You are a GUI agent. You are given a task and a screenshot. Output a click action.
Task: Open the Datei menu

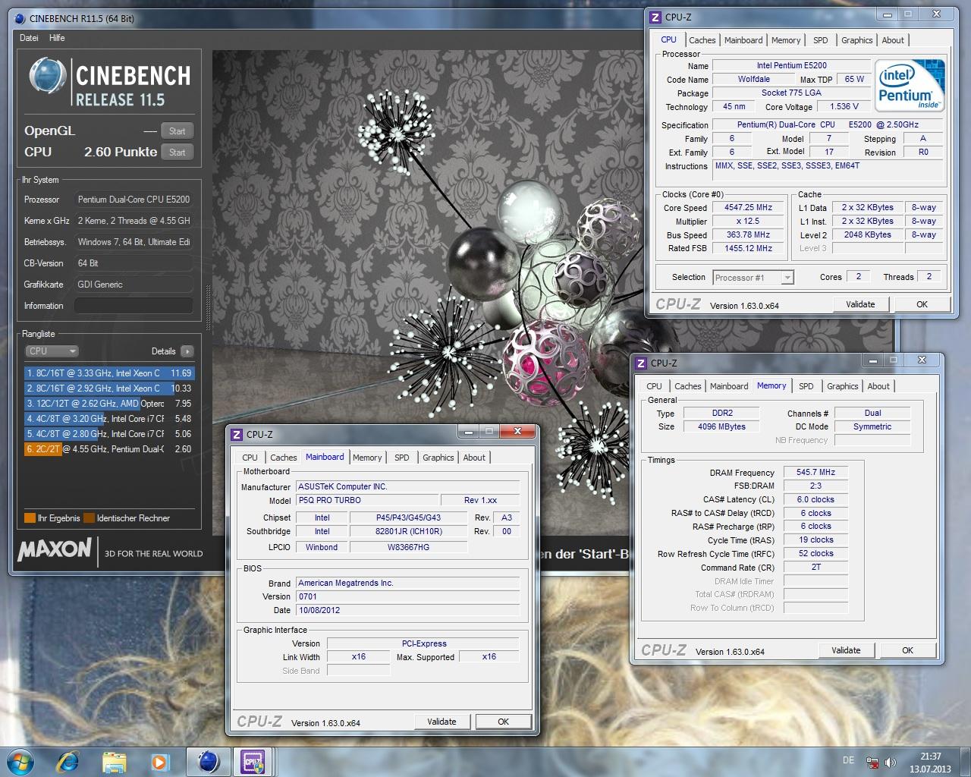pos(29,38)
